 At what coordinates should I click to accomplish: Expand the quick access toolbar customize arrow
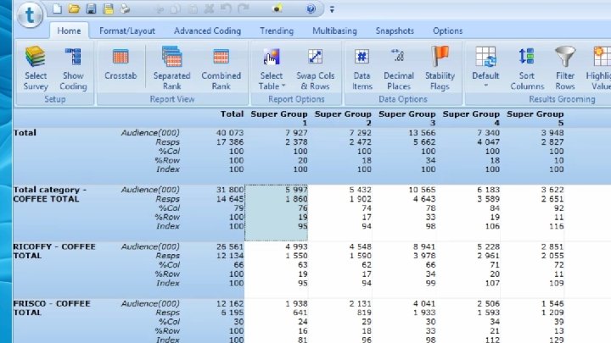click(x=332, y=9)
